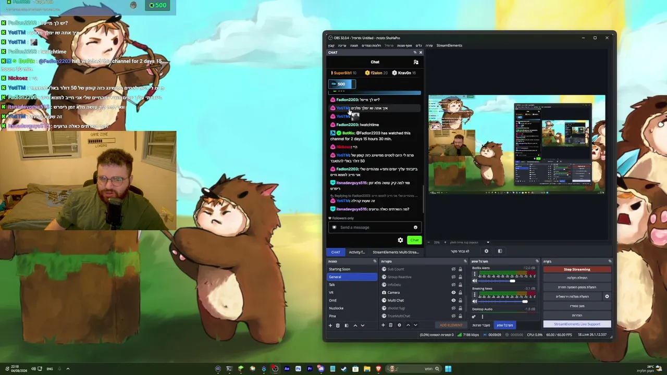Screen dimensions: 667x375
Task: Switch to the CHAT dock tab
Action: click(336, 252)
